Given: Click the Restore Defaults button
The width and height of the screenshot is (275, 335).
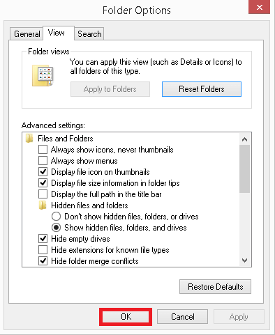Looking at the screenshot, I should pos(215,287).
